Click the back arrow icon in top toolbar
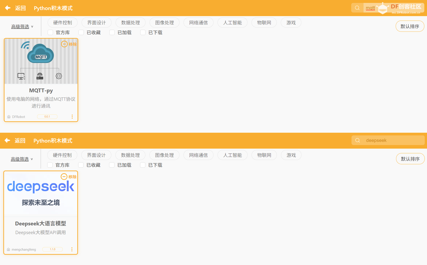Viewport: 427px width, 265px height. 7,8
